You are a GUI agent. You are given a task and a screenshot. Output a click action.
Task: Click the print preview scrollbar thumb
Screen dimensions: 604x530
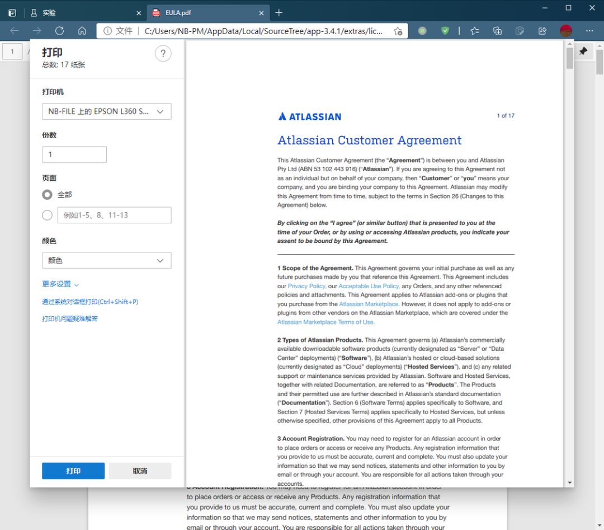[570, 59]
